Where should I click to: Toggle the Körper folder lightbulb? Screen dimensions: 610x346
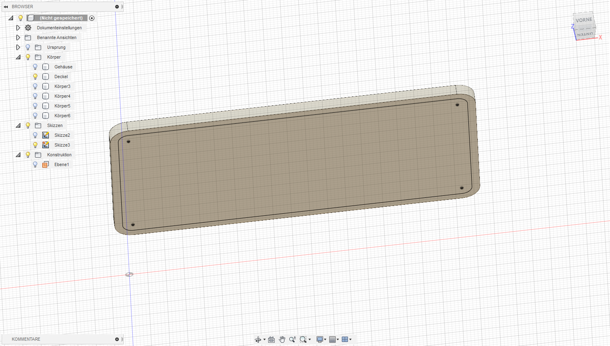[28, 57]
